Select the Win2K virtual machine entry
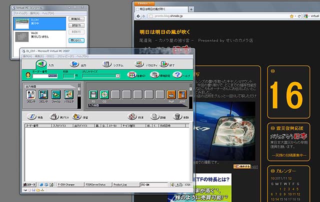The image size is (320, 202). (x=39, y=36)
